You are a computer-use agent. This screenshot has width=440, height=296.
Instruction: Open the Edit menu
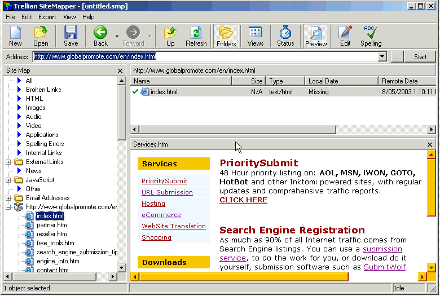point(27,17)
